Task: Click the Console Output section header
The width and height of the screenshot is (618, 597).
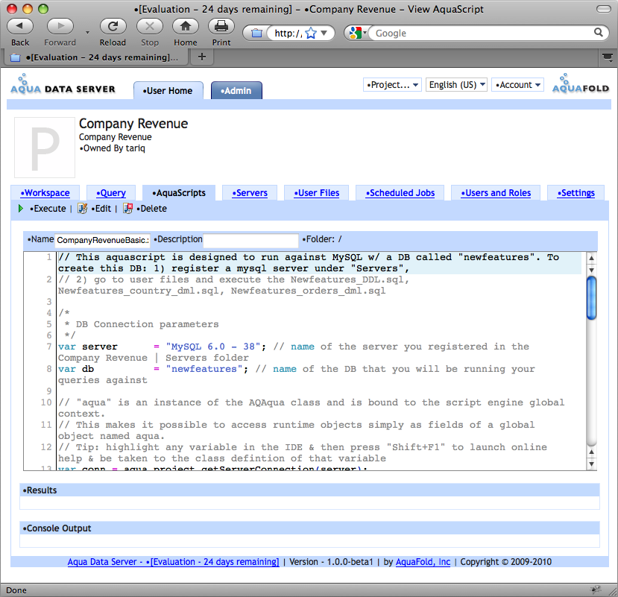Action: (309, 528)
